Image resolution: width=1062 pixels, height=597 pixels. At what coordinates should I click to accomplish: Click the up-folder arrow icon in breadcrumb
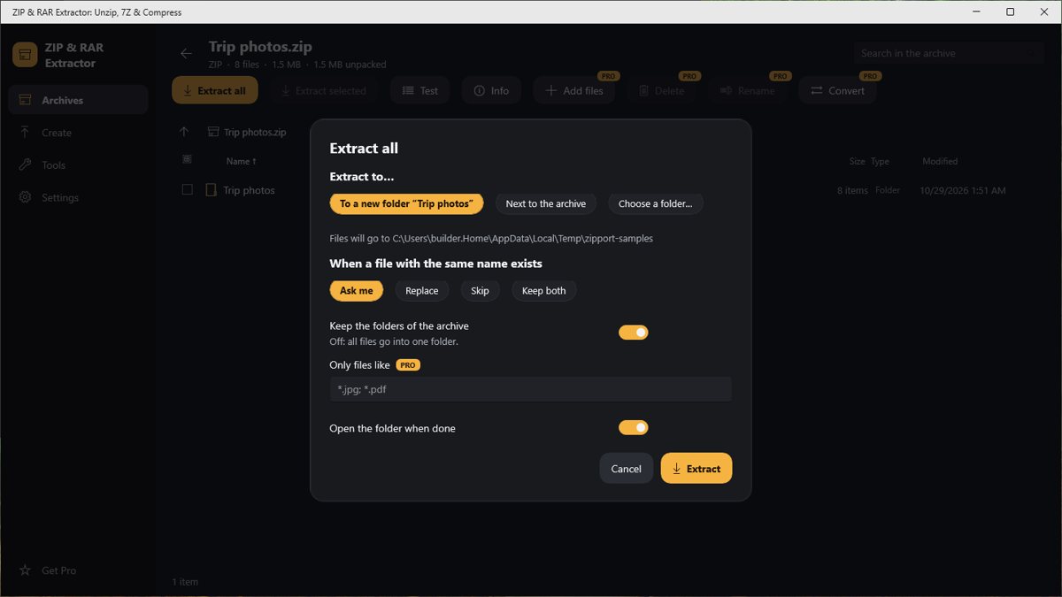(184, 132)
